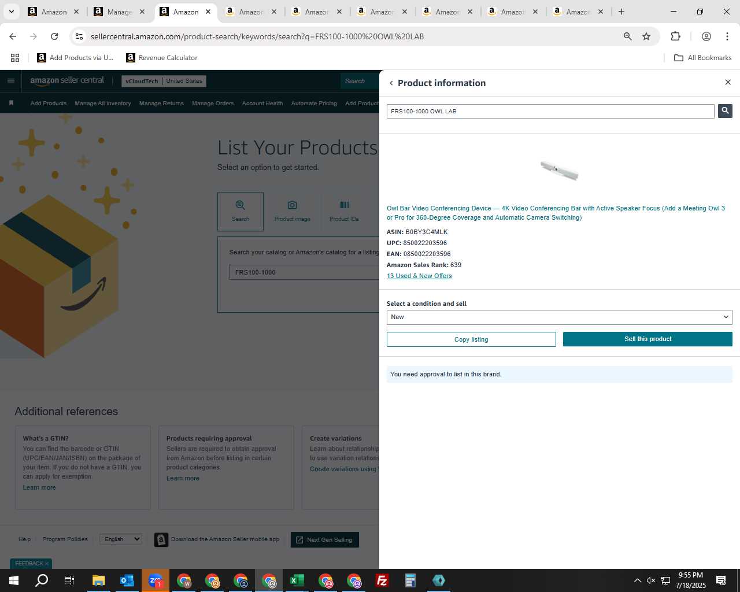Click the Copy listing button
The height and width of the screenshot is (592, 740).
471,339
